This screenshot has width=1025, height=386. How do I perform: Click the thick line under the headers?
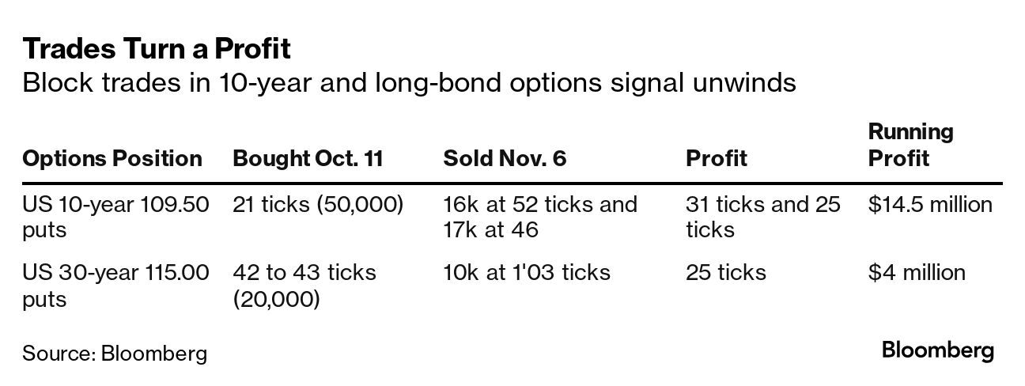pyautogui.click(x=512, y=184)
